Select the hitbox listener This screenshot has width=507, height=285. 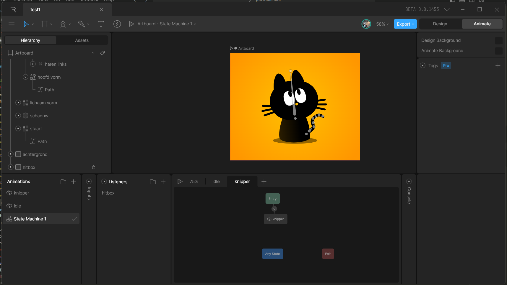[x=108, y=193]
